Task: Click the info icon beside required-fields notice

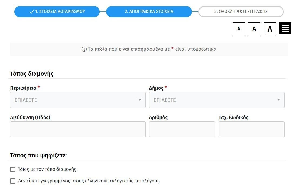Action: coord(84,49)
